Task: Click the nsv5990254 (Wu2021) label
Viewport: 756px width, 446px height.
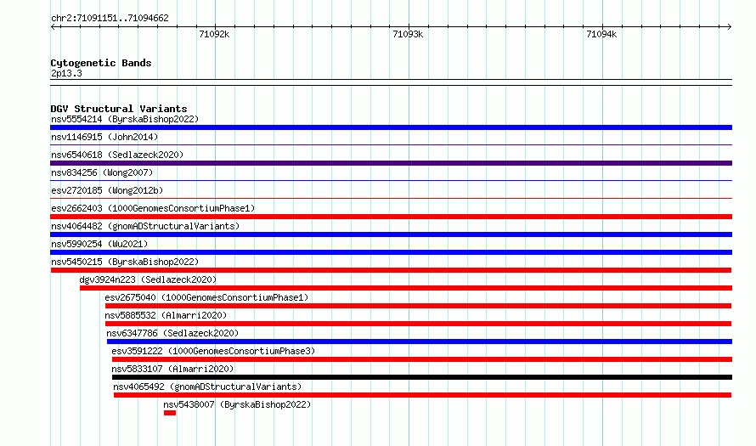Action: [x=99, y=244]
